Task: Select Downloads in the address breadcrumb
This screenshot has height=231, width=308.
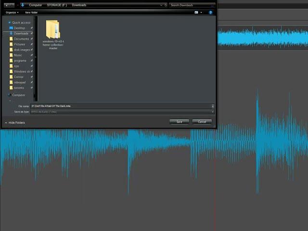Action: [x=79, y=5]
